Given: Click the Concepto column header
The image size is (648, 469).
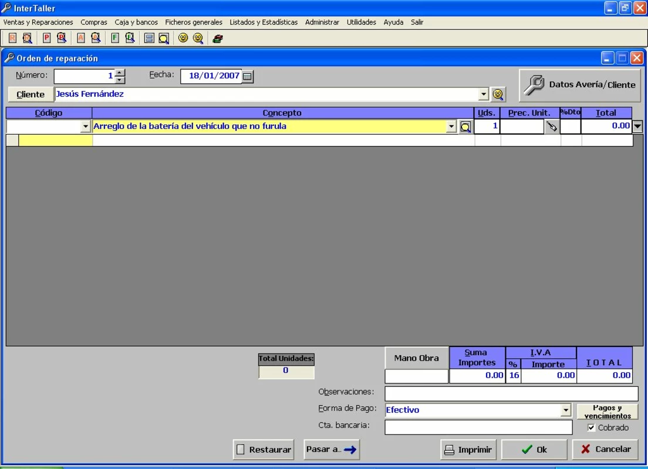Looking at the screenshot, I should coord(283,113).
